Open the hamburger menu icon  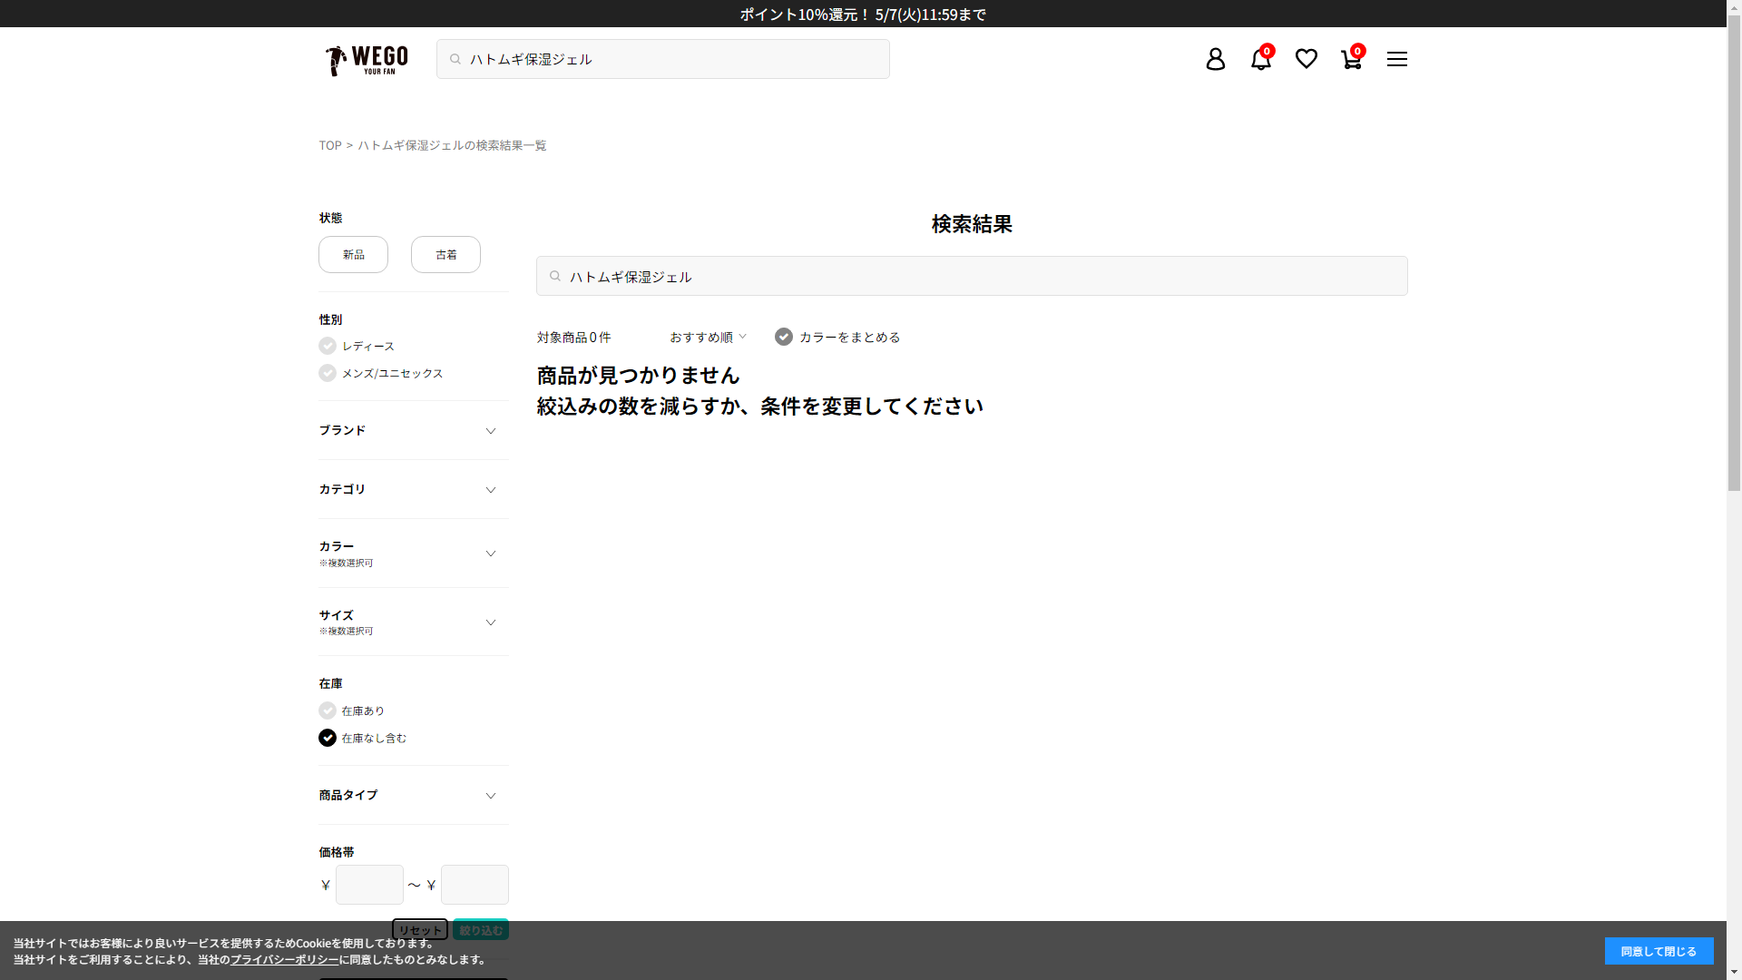click(x=1396, y=59)
